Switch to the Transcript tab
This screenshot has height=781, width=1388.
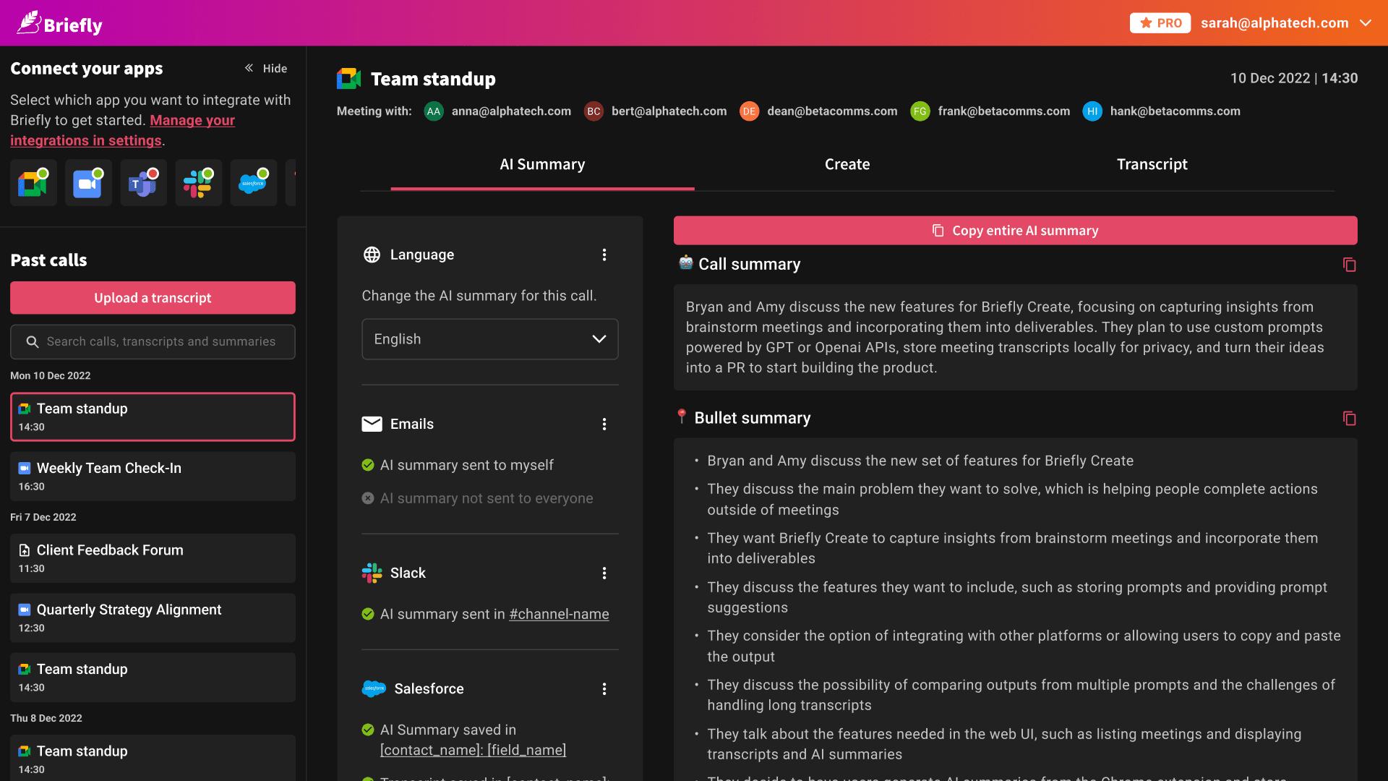pos(1152,164)
